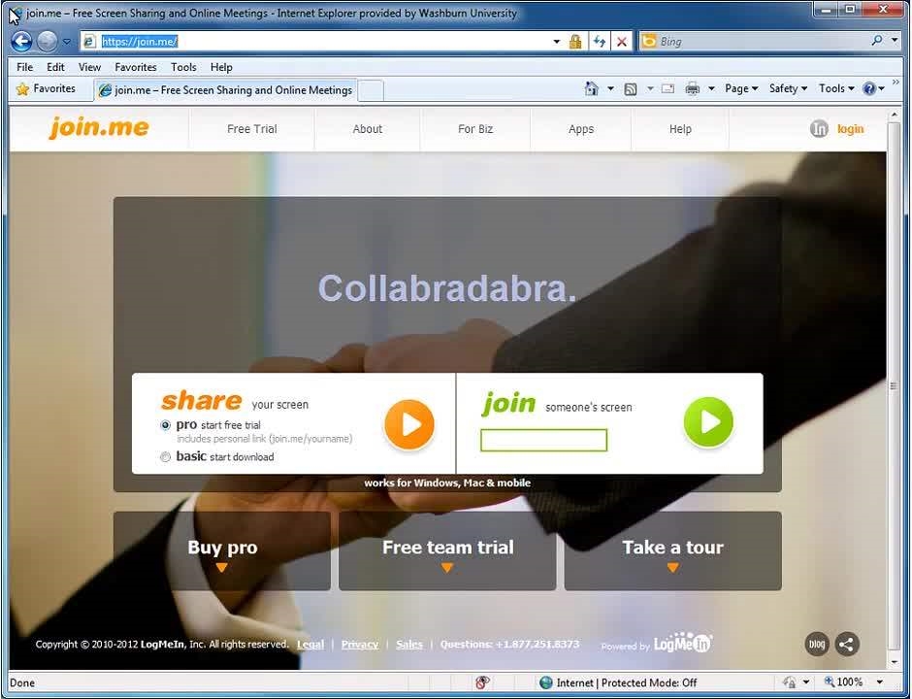
Task: Click the join code input box
Action: (x=544, y=440)
